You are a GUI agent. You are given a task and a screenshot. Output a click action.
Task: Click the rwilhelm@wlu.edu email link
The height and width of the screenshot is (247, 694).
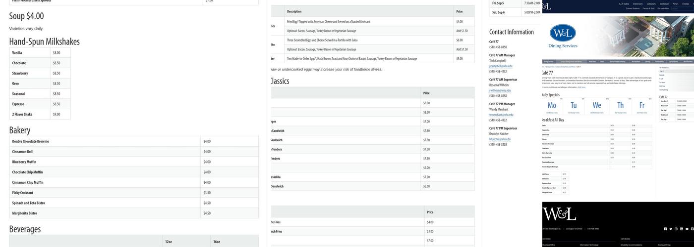[x=500, y=90]
